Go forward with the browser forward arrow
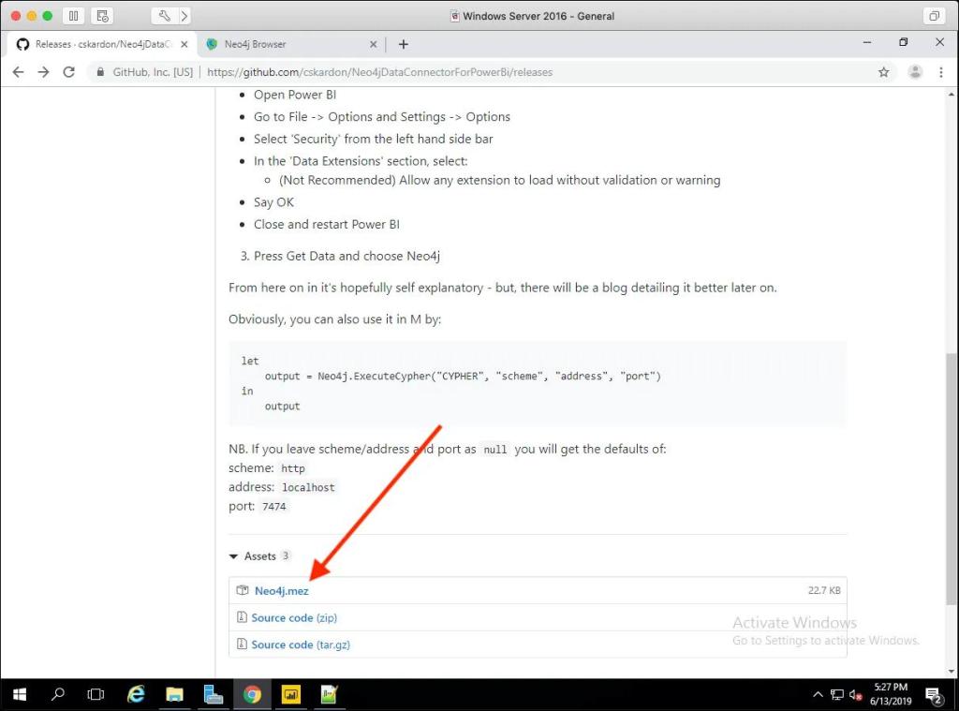Image resolution: width=959 pixels, height=711 pixels. [43, 72]
